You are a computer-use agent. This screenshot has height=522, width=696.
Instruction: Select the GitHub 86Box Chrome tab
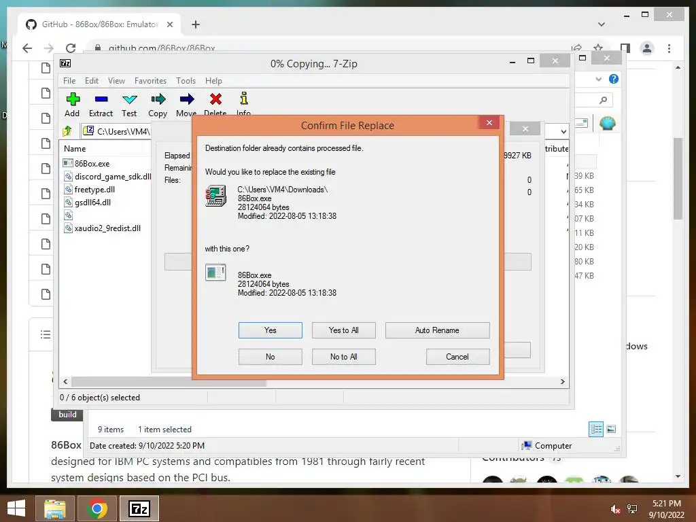click(x=99, y=24)
